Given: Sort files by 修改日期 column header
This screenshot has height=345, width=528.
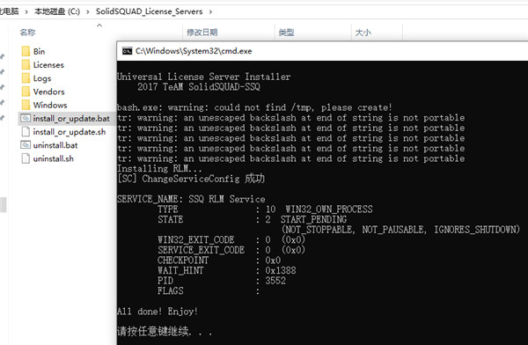Looking at the screenshot, I should [x=202, y=33].
